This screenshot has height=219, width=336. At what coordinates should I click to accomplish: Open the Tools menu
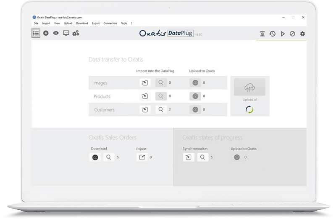click(x=124, y=23)
